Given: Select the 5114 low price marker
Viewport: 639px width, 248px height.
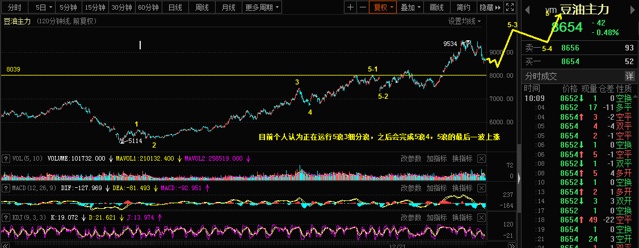Looking at the screenshot, I should (x=135, y=141).
